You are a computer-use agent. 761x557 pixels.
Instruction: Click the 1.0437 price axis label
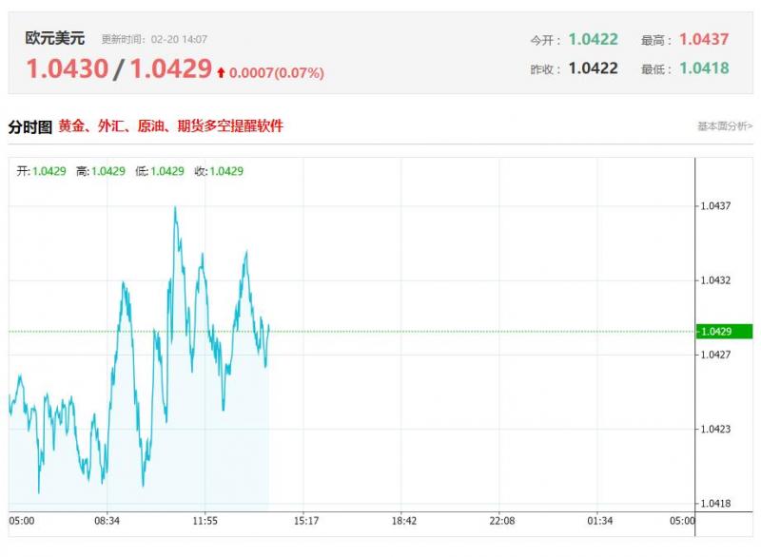click(x=715, y=206)
